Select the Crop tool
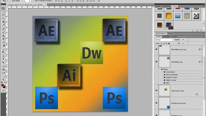The image size is (206, 116). tap(4, 22)
